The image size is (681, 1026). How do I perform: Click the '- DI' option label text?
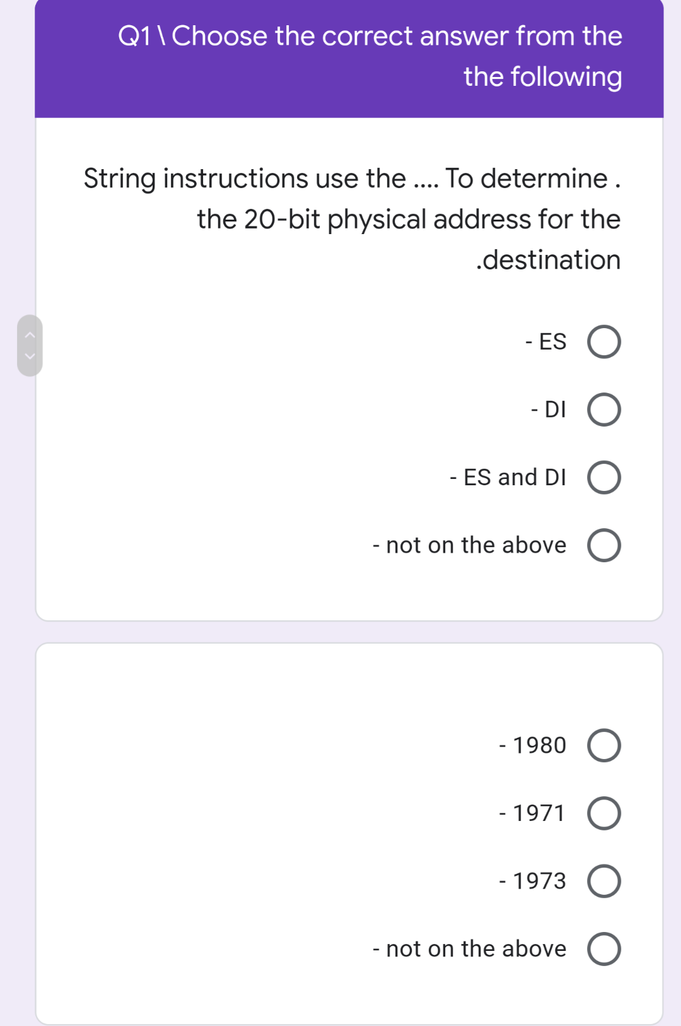pos(549,410)
